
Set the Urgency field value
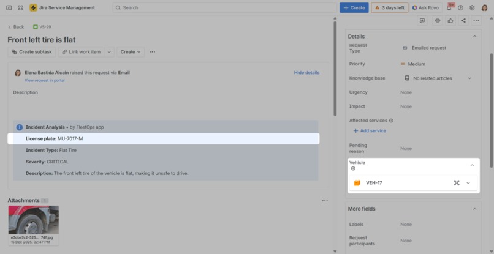[406, 92]
